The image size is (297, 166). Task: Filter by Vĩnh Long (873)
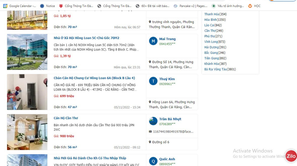[x=214, y=42]
